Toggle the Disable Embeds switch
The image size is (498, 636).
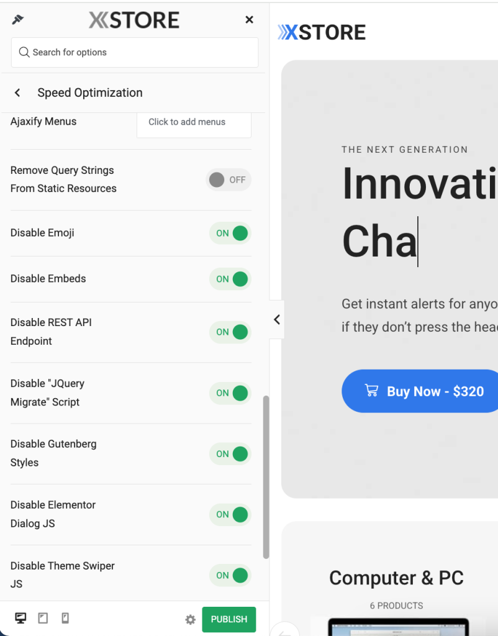[230, 279]
